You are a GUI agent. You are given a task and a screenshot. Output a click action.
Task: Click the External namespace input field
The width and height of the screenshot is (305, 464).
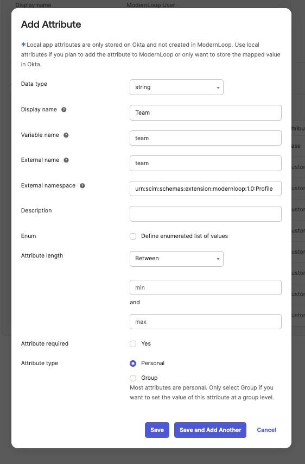[x=205, y=189]
